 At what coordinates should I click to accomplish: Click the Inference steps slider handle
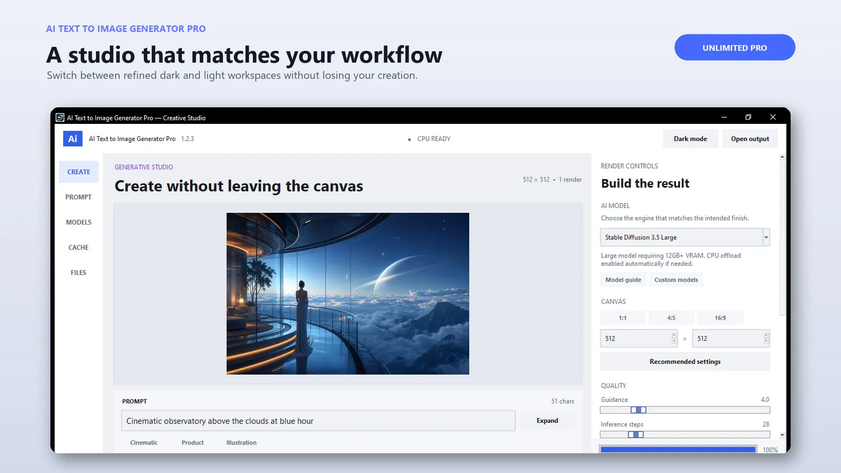pos(636,434)
